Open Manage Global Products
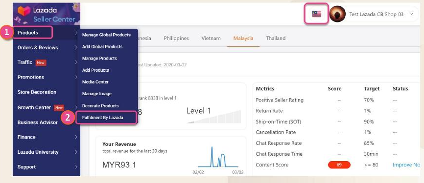The height and width of the screenshot is (183, 424). pos(106,35)
